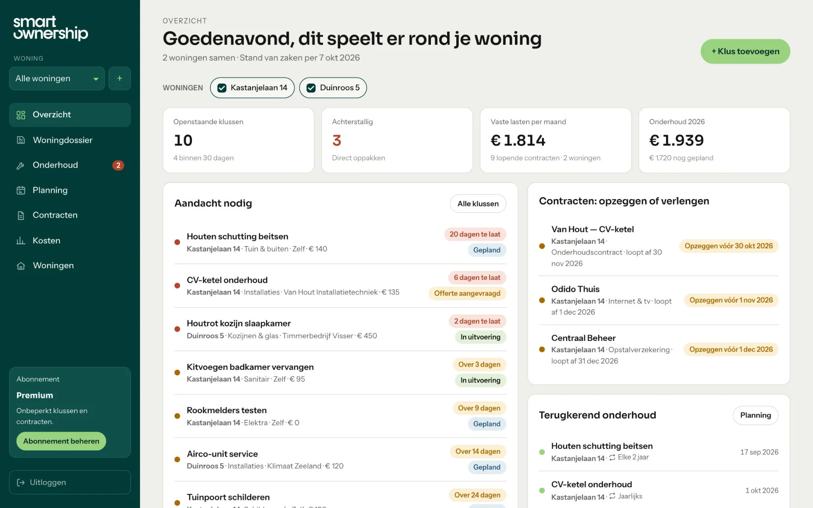The height and width of the screenshot is (508, 813).
Task: Click the Kosten bar chart icon
Action: pyautogui.click(x=21, y=241)
